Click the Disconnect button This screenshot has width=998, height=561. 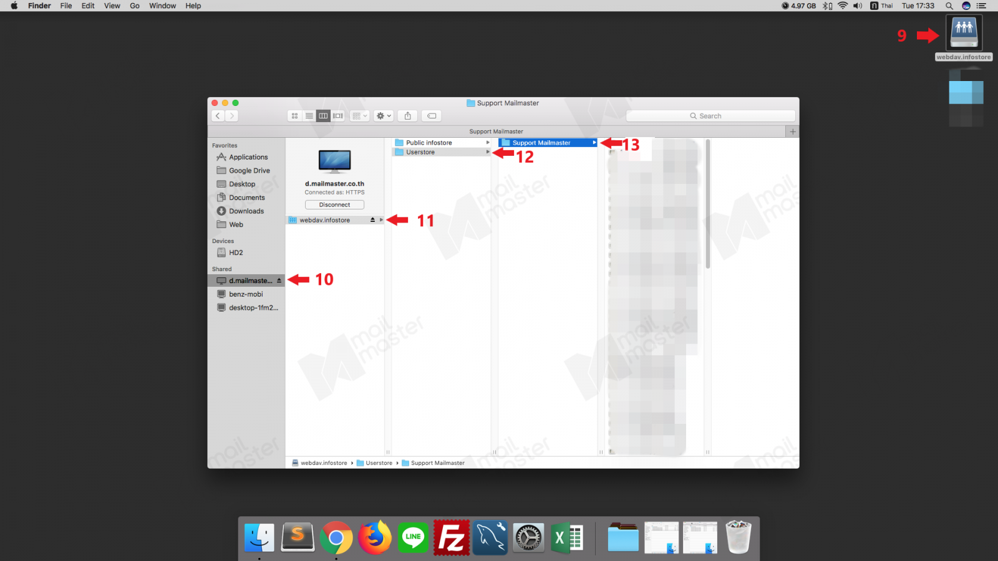[334, 204]
